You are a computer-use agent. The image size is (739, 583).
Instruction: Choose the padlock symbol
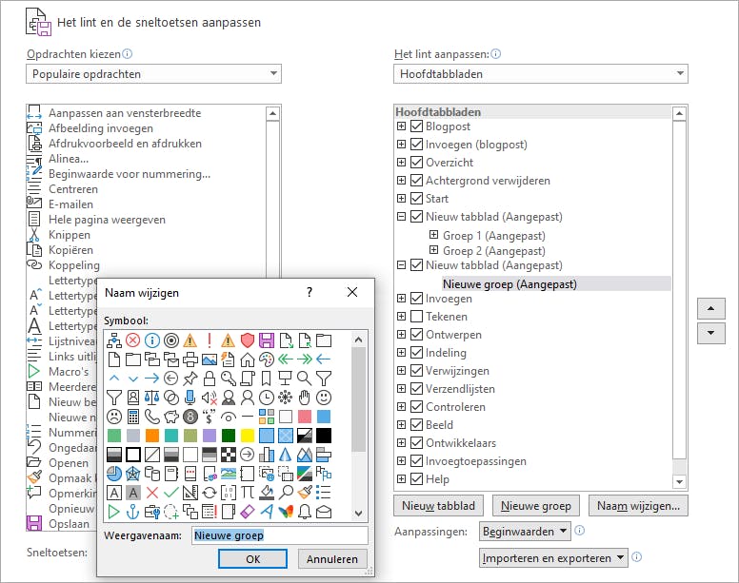[210, 379]
